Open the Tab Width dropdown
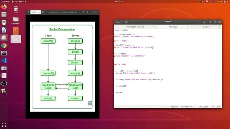This screenshot has height=129, width=230. coord(187,107)
